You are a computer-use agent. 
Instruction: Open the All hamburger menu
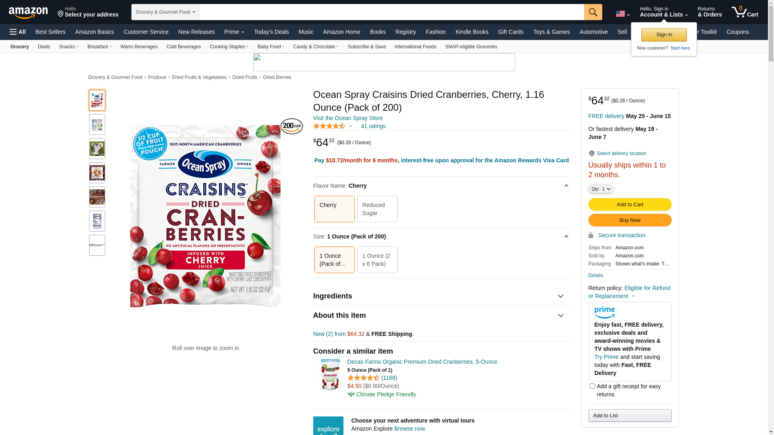pyautogui.click(x=18, y=32)
